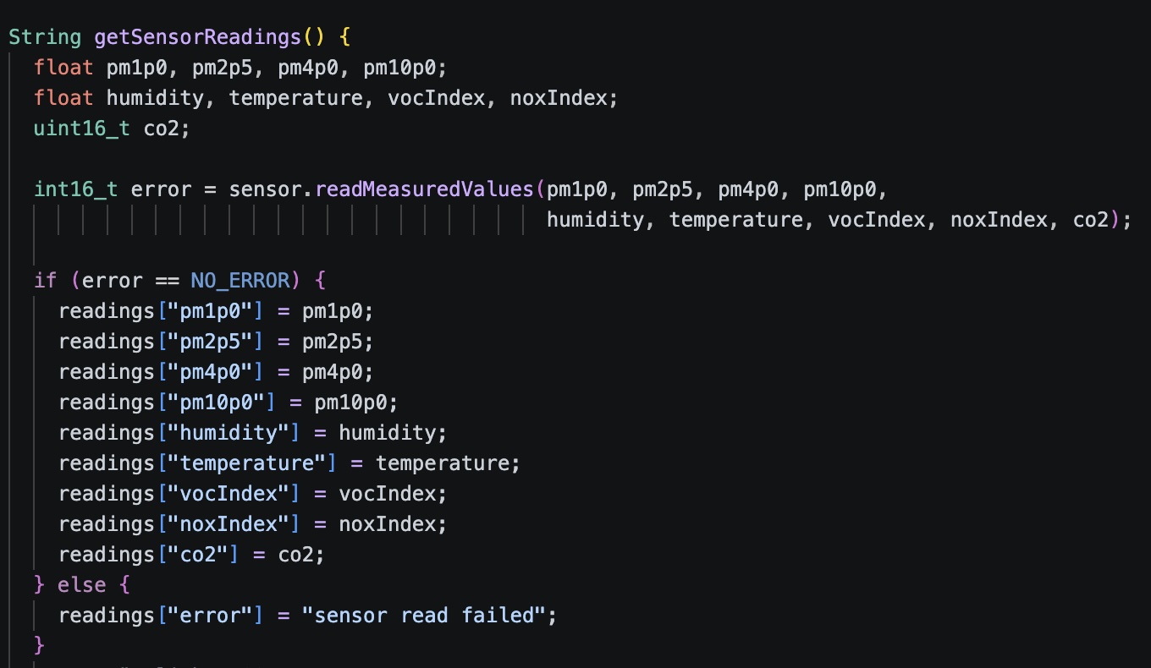The image size is (1151, 668).
Task: Click the readMeasuredValues method call
Action: click(x=425, y=189)
